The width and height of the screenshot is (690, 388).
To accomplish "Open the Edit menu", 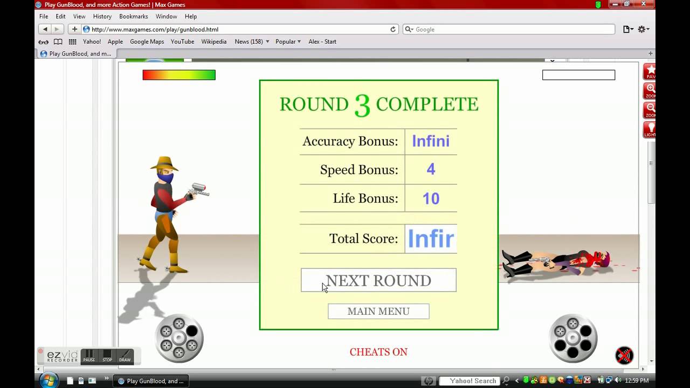I will tap(60, 16).
